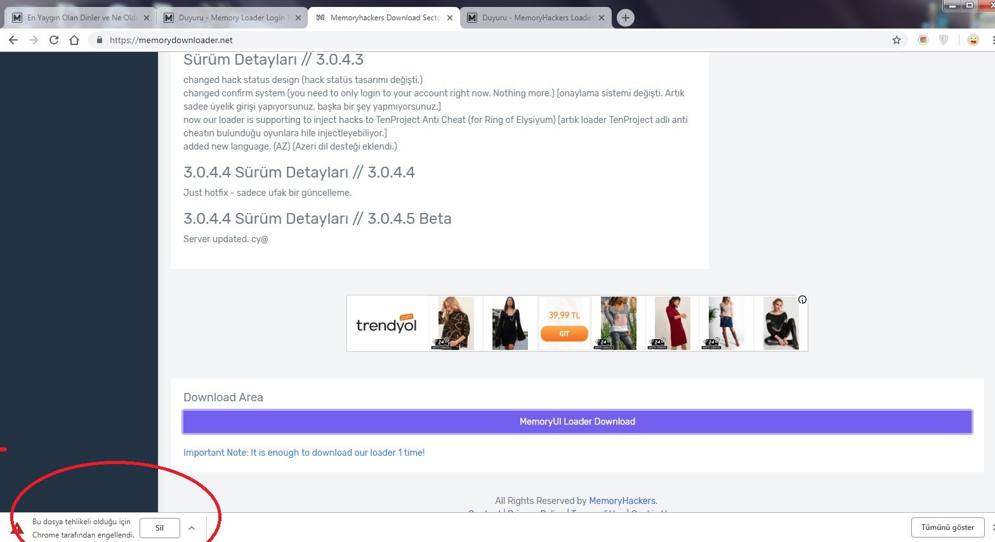Open the profile avatar menu
The width and height of the screenshot is (995, 542).
click(x=973, y=40)
